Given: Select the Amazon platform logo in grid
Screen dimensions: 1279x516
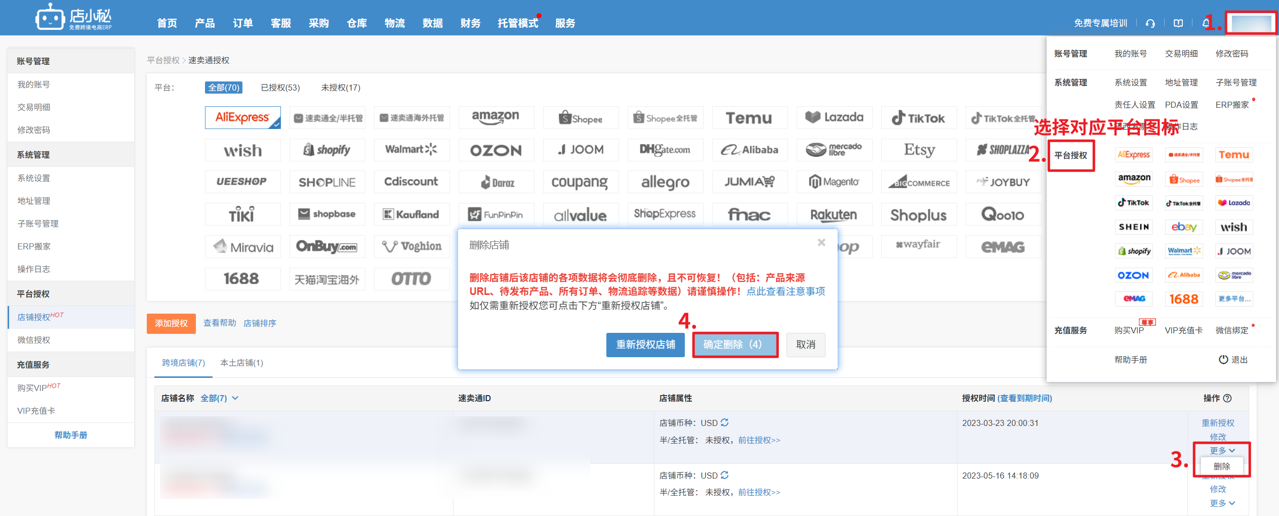Looking at the screenshot, I should (x=496, y=117).
